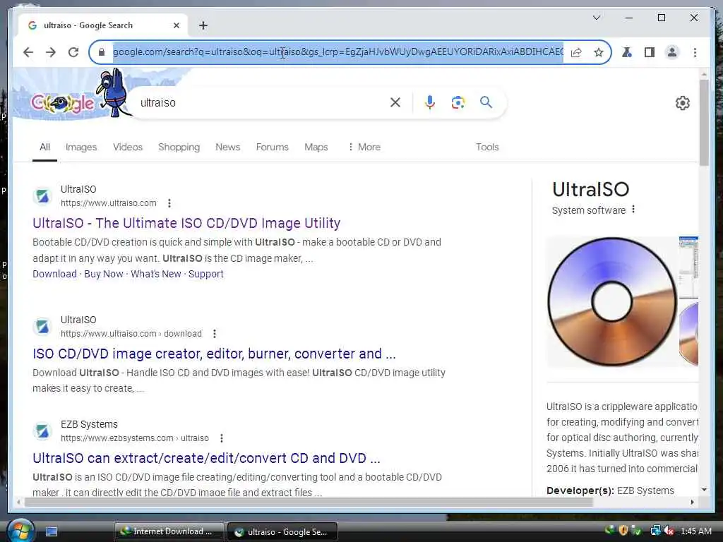Close the ultraiso Google Search tab
Screen dimensions: 723x542
coord(176,25)
